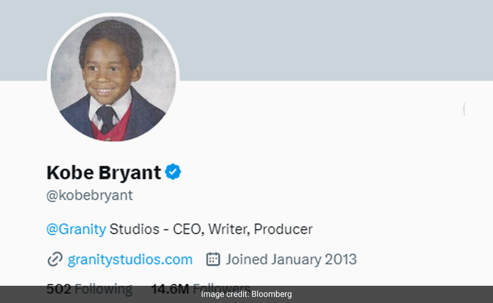Click "Producer" in the bio line
Viewport: 493px width, 303px height.
tap(283, 229)
